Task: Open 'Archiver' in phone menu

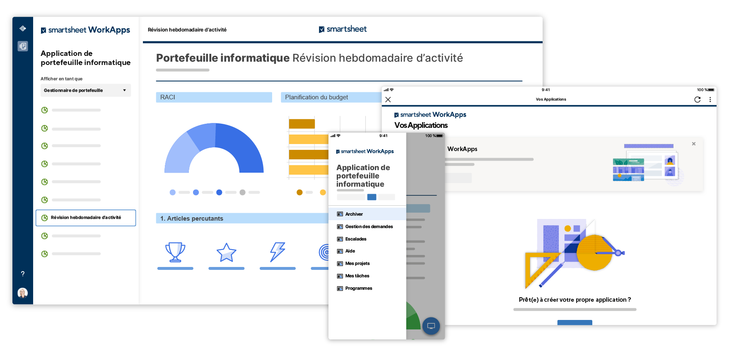Action: (367, 214)
